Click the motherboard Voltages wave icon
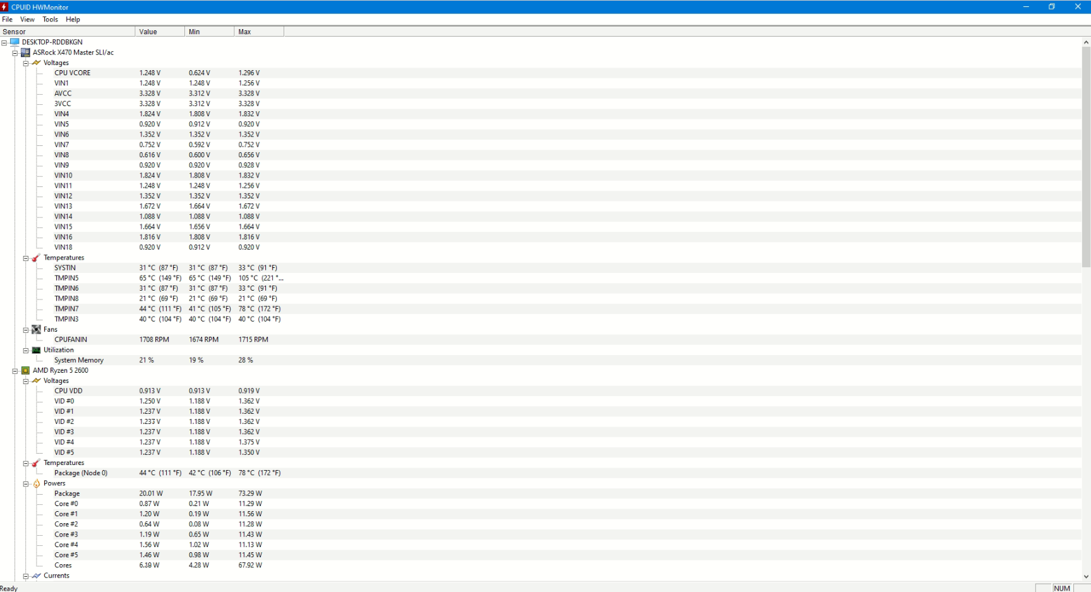 click(36, 63)
